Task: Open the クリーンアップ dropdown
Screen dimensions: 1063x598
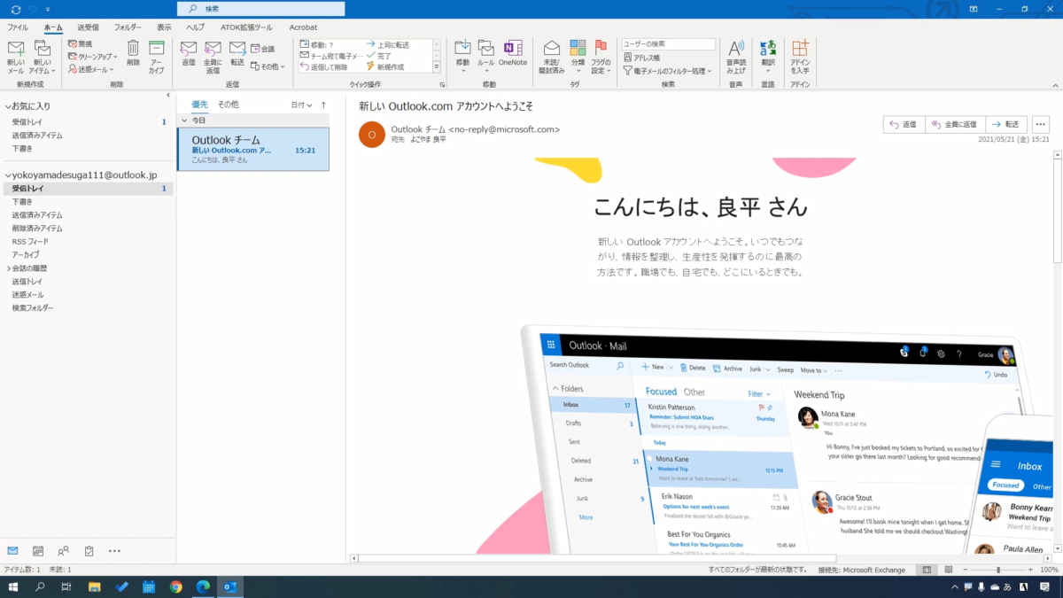Action: 92,56
